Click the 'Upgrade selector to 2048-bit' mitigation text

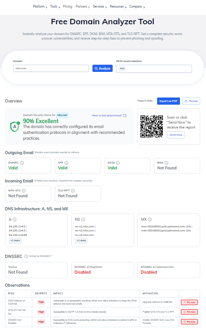158,302
